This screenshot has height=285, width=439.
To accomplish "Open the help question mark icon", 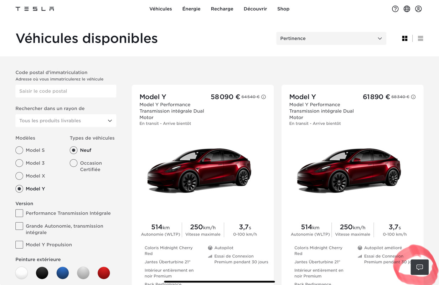I will tap(395, 9).
